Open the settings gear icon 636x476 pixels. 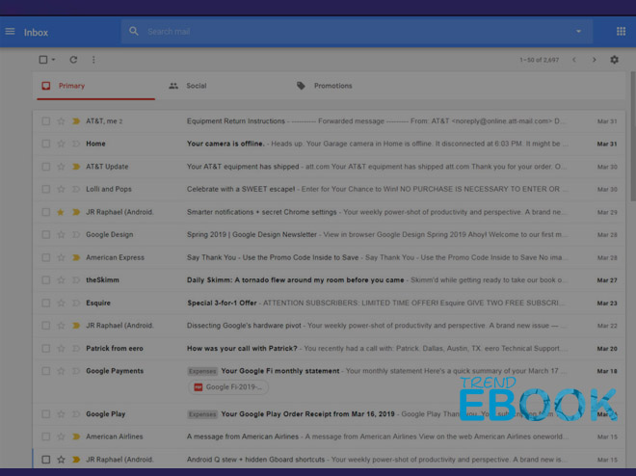click(614, 60)
